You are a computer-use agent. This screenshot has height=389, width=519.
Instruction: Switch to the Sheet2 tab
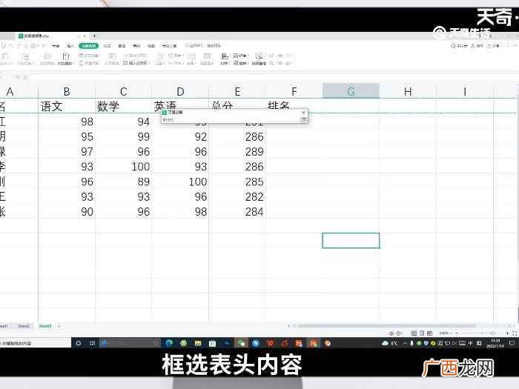(24, 326)
